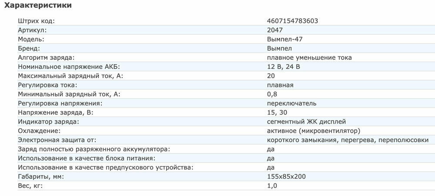Click 'Использование в качестве блока питания:' label
Image resolution: width=435 pixels, height=196 pixels.
pos(87,158)
